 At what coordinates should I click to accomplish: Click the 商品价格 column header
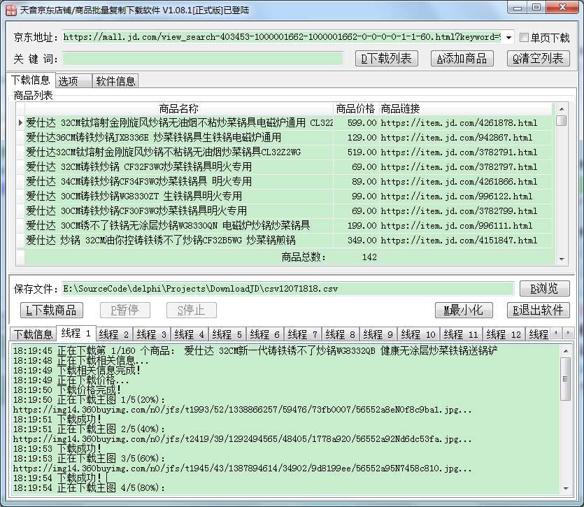click(355, 108)
